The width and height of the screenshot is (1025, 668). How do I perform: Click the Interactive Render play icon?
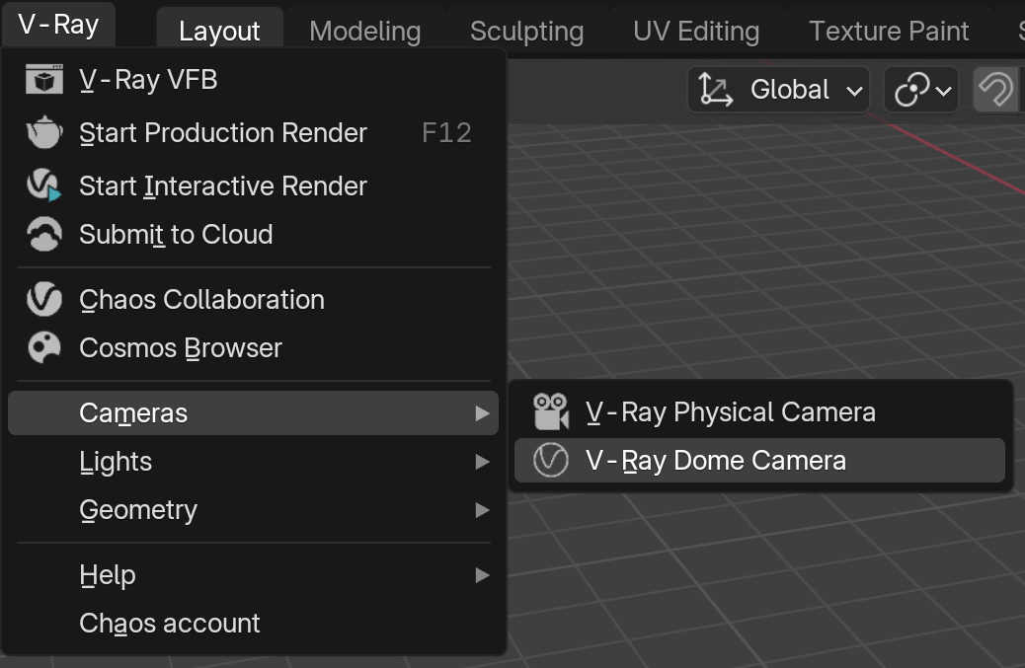[43, 186]
